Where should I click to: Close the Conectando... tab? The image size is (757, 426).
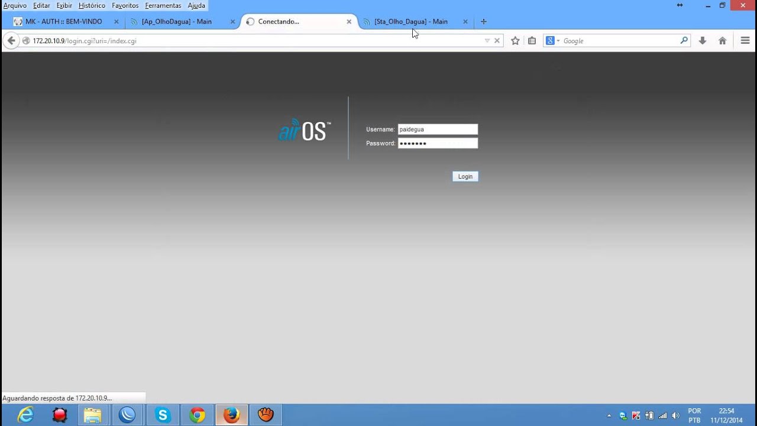coord(349,22)
